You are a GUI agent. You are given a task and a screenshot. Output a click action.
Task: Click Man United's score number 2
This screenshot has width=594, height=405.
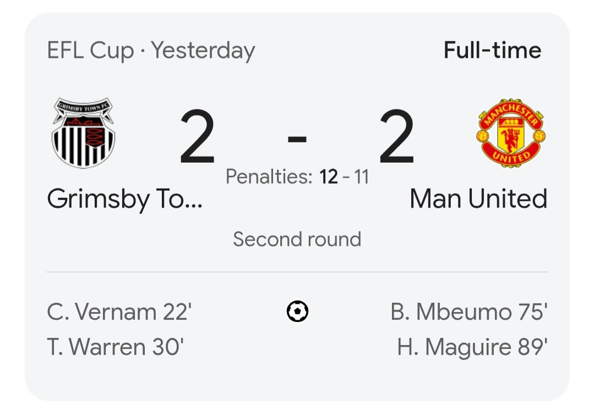click(x=396, y=136)
